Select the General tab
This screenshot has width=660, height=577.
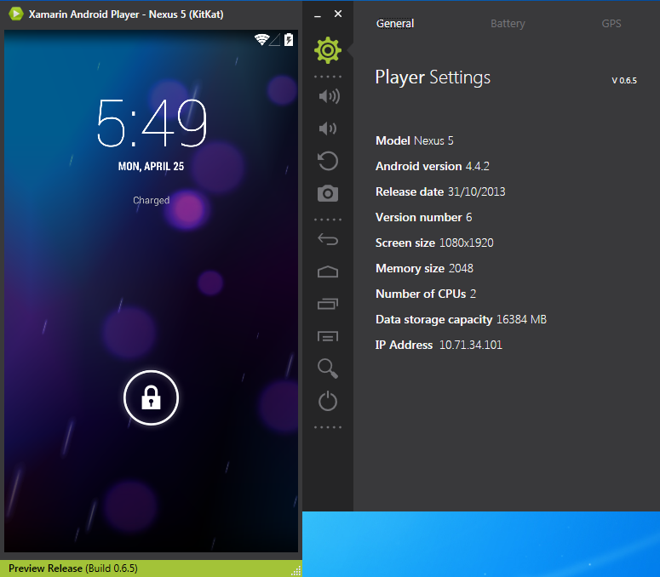395,24
